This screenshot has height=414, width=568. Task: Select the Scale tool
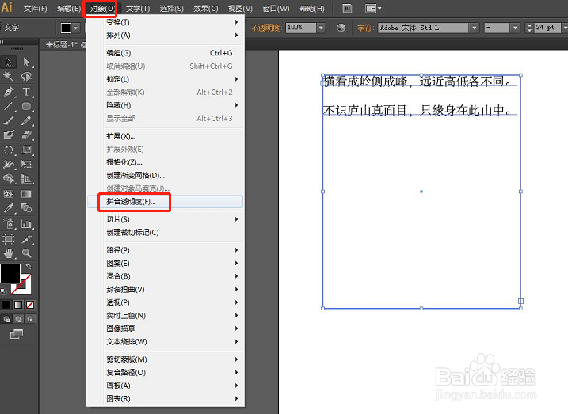click(26, 150)
